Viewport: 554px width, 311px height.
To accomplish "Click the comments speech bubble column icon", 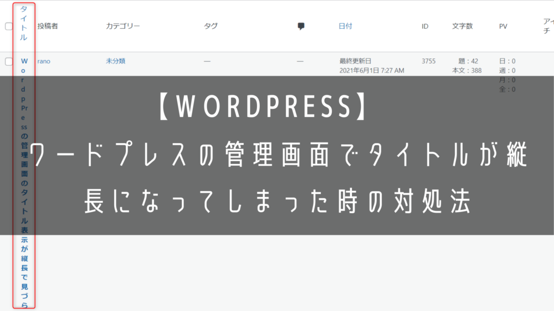I will tap(301, 26).
